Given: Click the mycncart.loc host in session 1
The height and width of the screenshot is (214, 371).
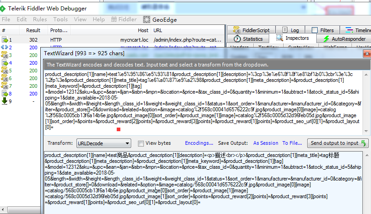Looking at the screenshot, I should [134, 40].
